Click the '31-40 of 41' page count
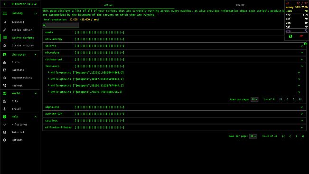The image size is (309, 174). pos(270,136)
